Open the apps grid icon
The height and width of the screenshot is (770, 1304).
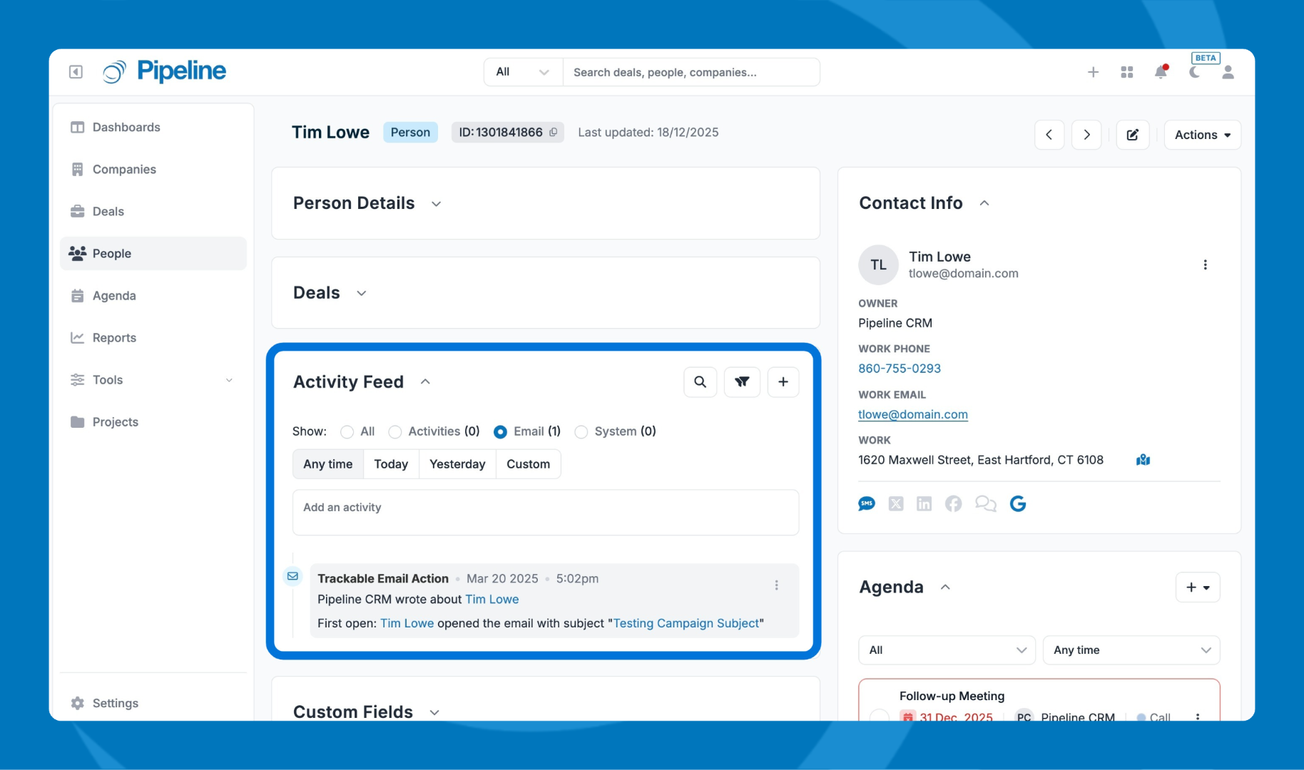pyautogui.click(x=1127, y=72)
